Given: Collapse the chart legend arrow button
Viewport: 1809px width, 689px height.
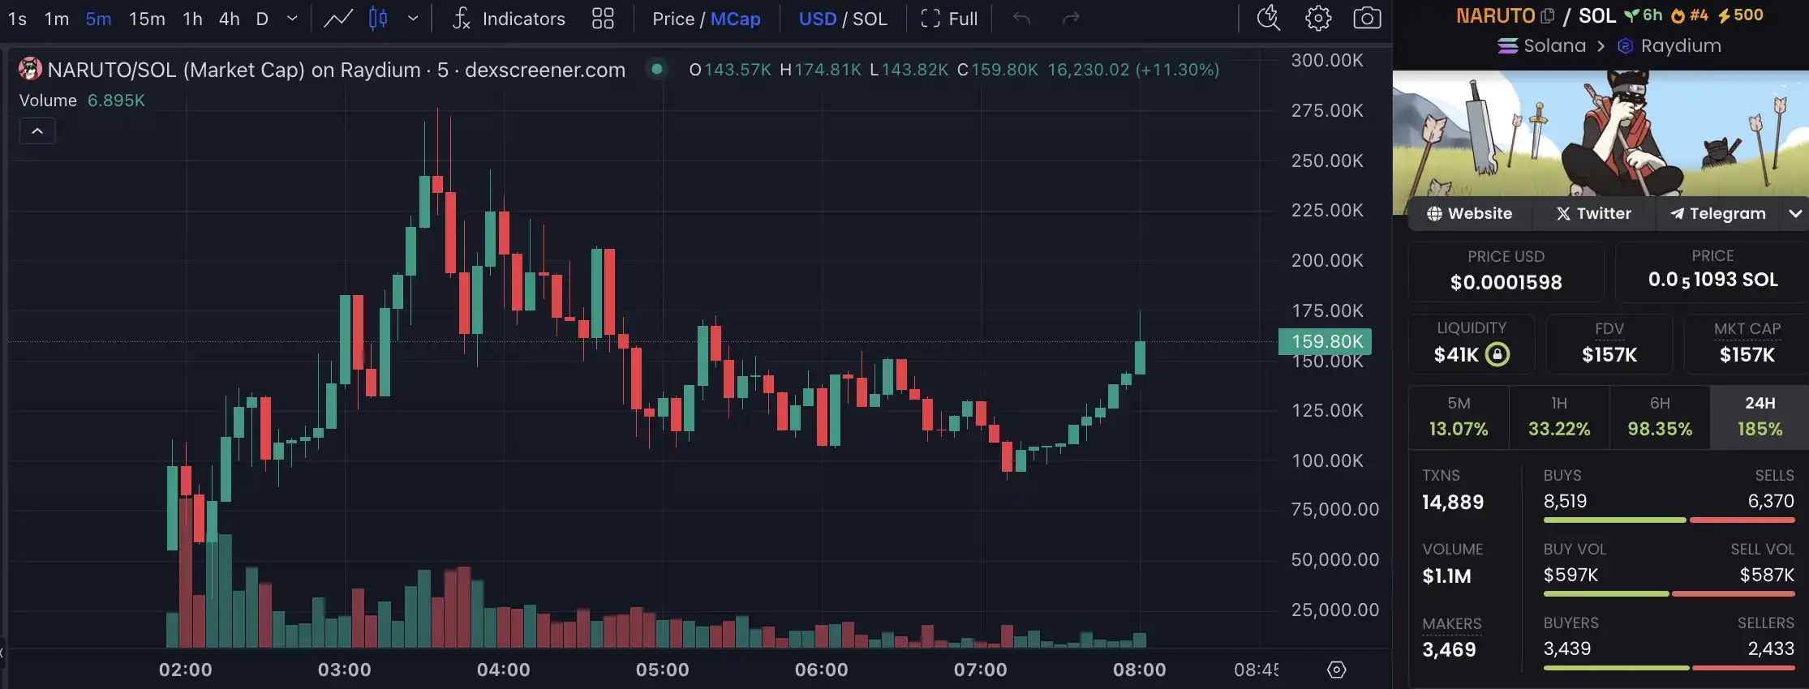Looking at the screenshot, I should coord(37,131).
